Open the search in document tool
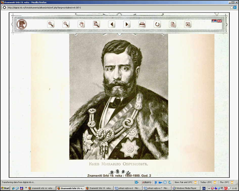 pyautogui.click(x=96, y=24)
